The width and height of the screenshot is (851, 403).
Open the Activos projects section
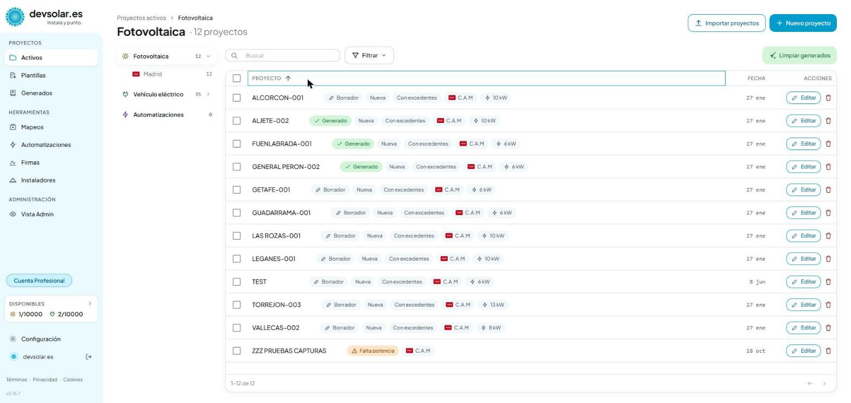click(x=52, y=58)
